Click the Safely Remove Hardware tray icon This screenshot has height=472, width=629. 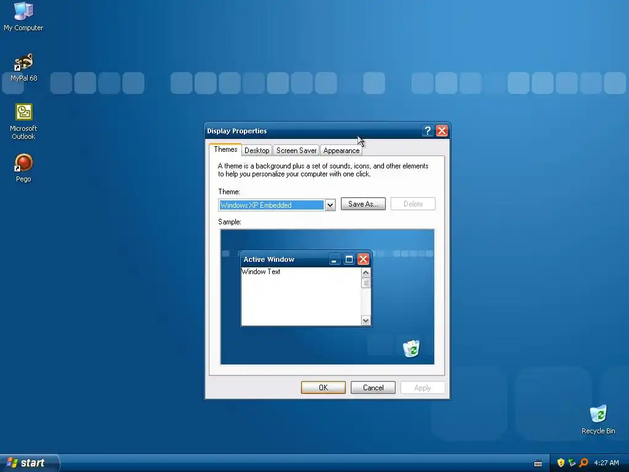coord(572,463)
